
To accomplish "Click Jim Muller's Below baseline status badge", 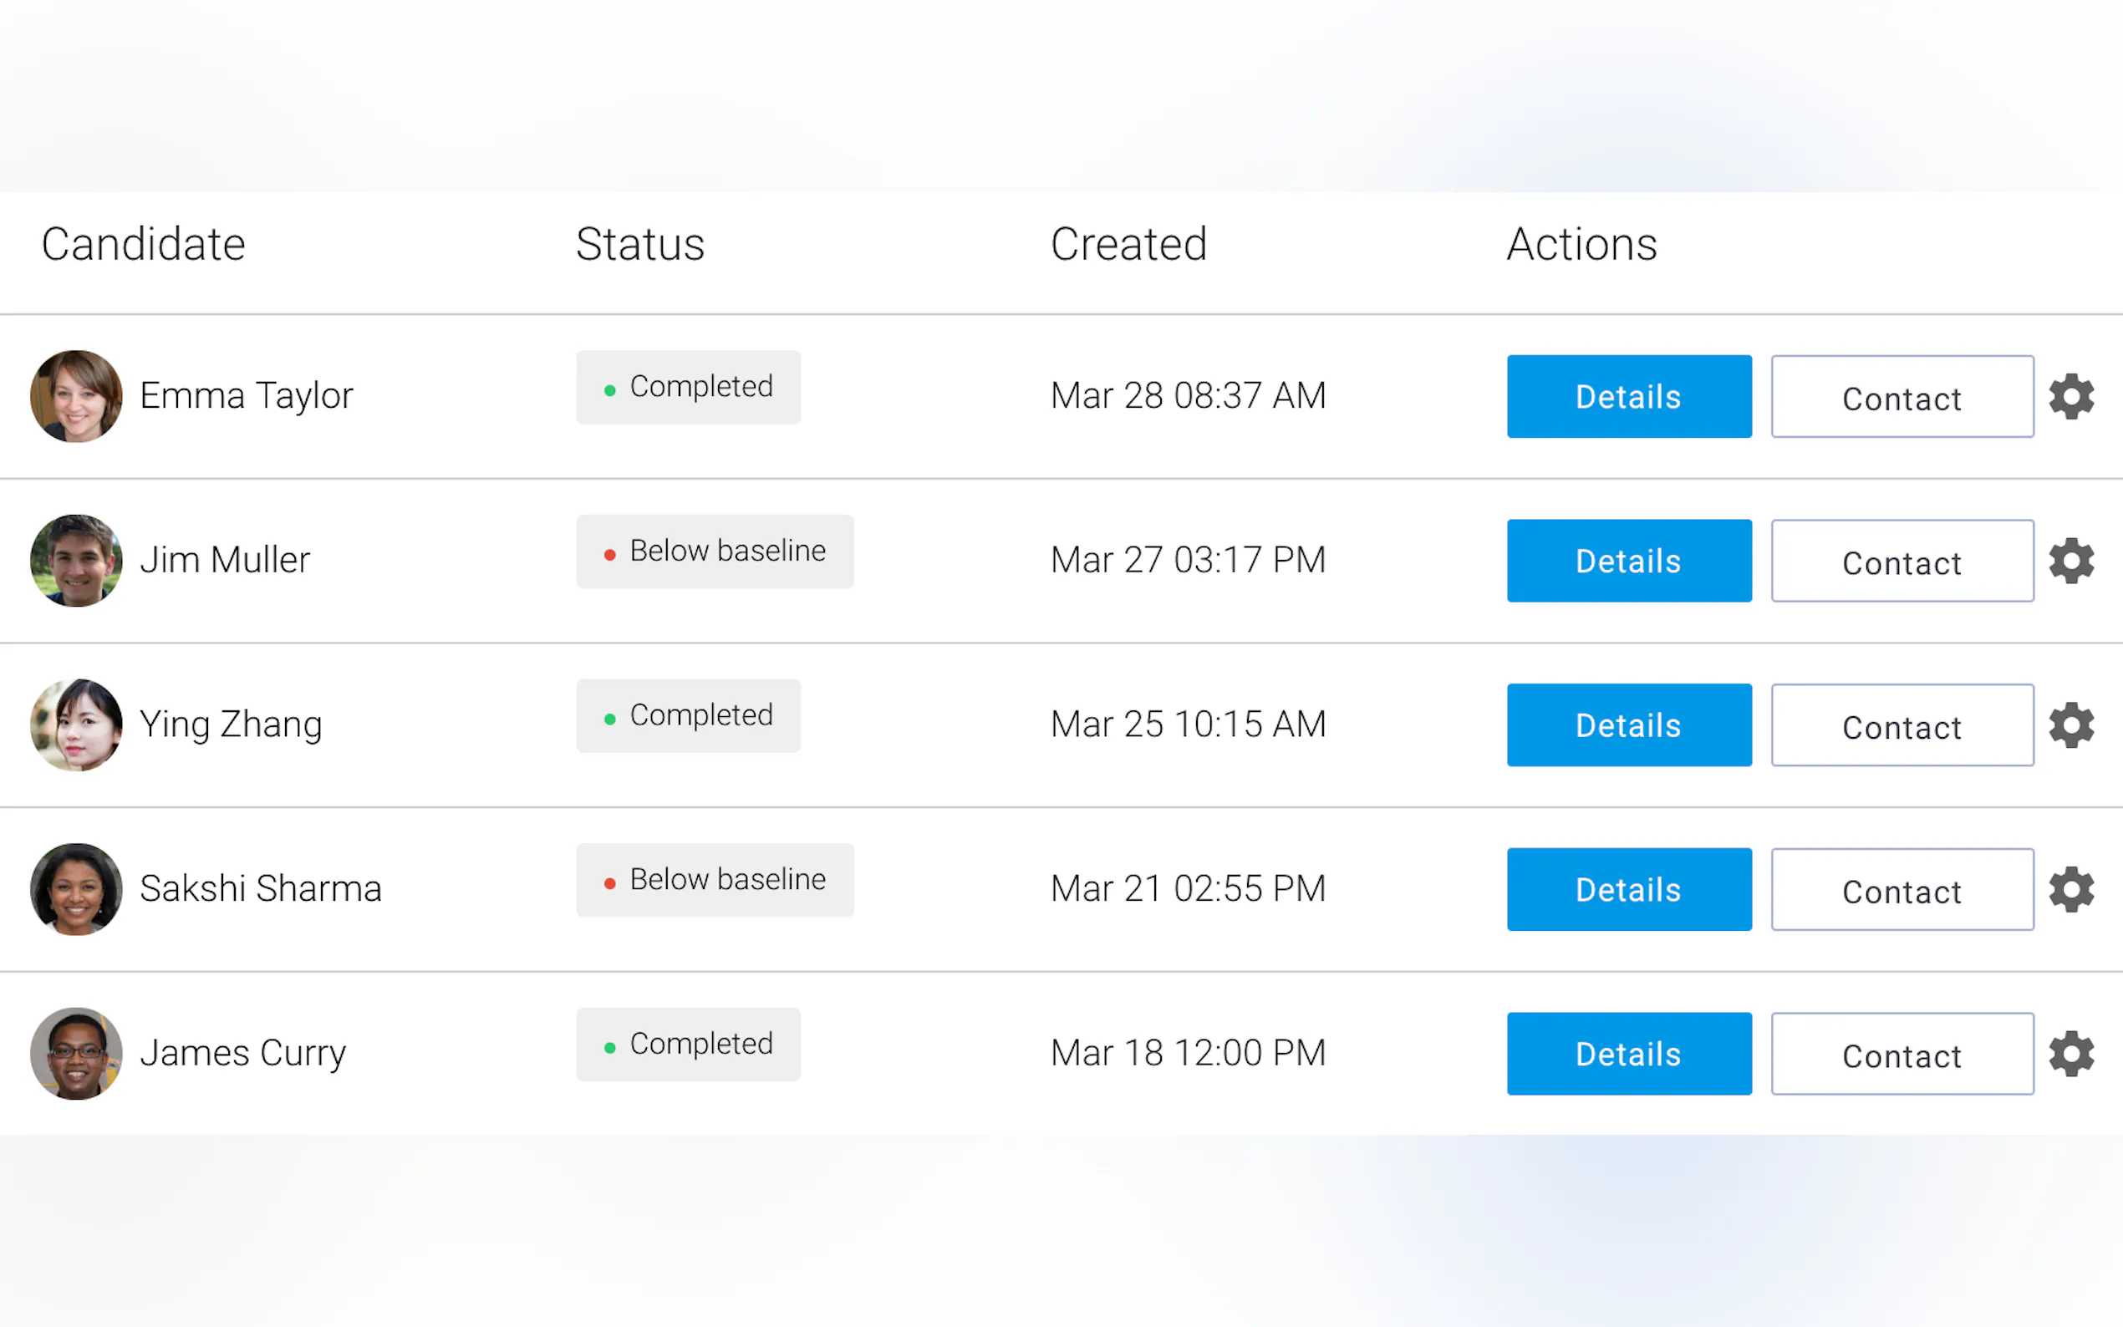I will (x=715, y=552).
